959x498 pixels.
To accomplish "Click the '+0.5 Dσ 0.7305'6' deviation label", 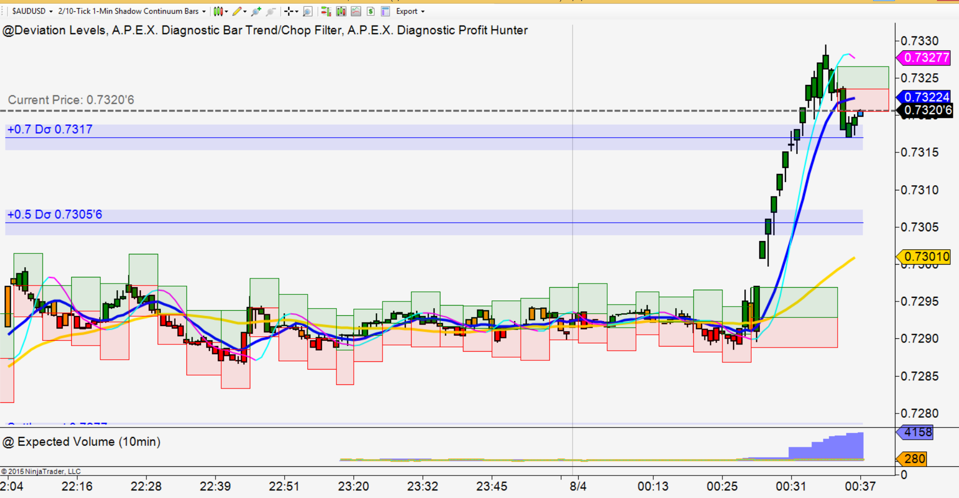I will (54, 214).
